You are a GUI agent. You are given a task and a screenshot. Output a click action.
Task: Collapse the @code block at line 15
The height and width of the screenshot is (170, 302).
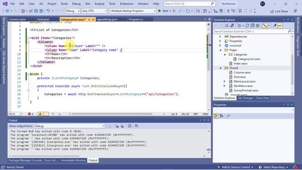pyautogui.click(x=28, y=74)
